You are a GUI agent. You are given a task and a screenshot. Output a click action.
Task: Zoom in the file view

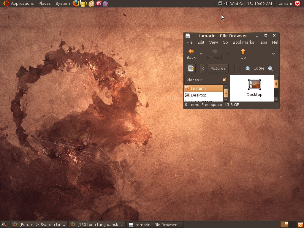point(270,69)
